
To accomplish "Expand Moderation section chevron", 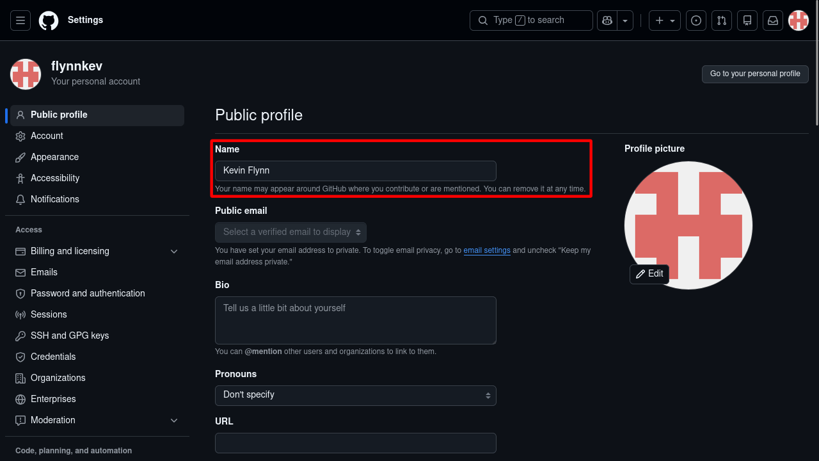I will pyautogui.click(x=174, y=421).
